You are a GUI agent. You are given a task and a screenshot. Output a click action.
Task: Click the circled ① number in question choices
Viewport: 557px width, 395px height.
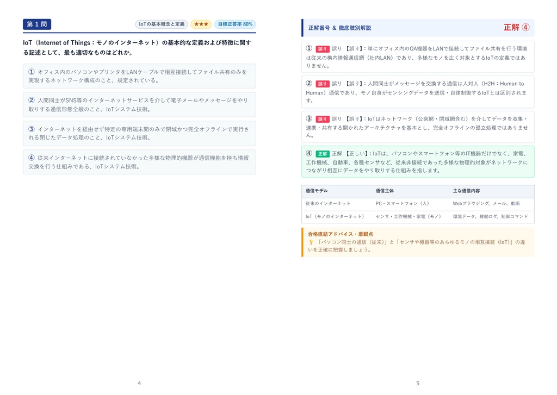click(32, 72)
